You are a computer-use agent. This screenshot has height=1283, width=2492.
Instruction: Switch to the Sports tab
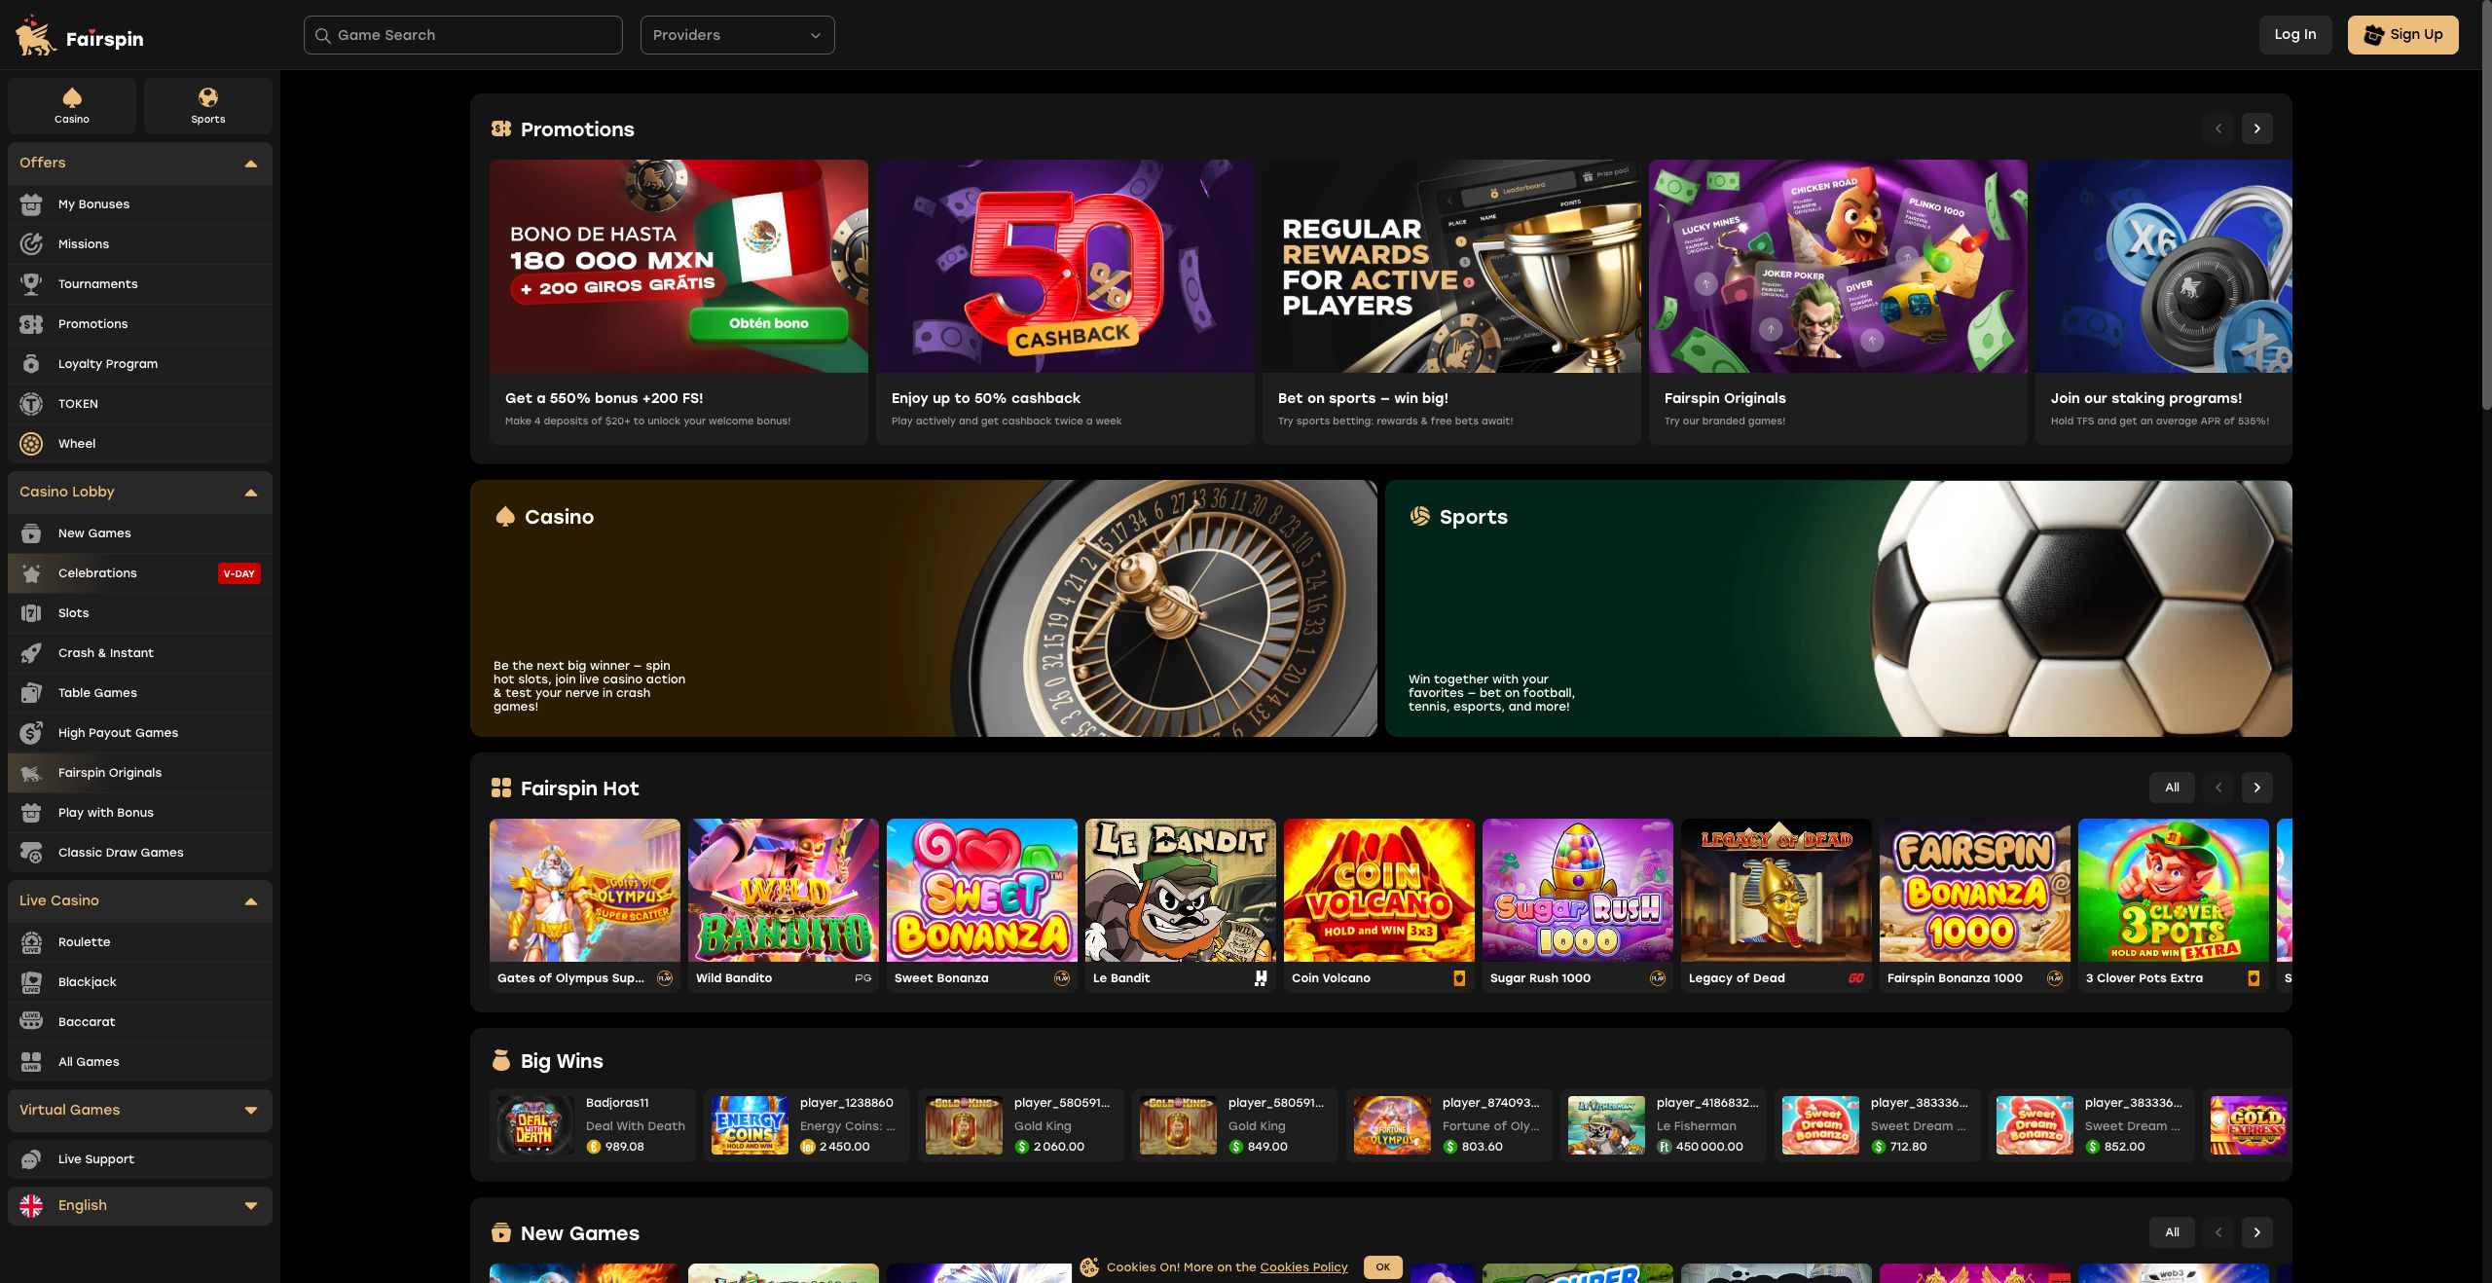[207, 105]
